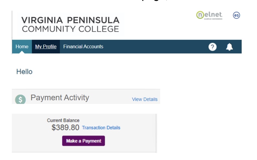Click the Payment Activity heading

[x=60, y=98]
